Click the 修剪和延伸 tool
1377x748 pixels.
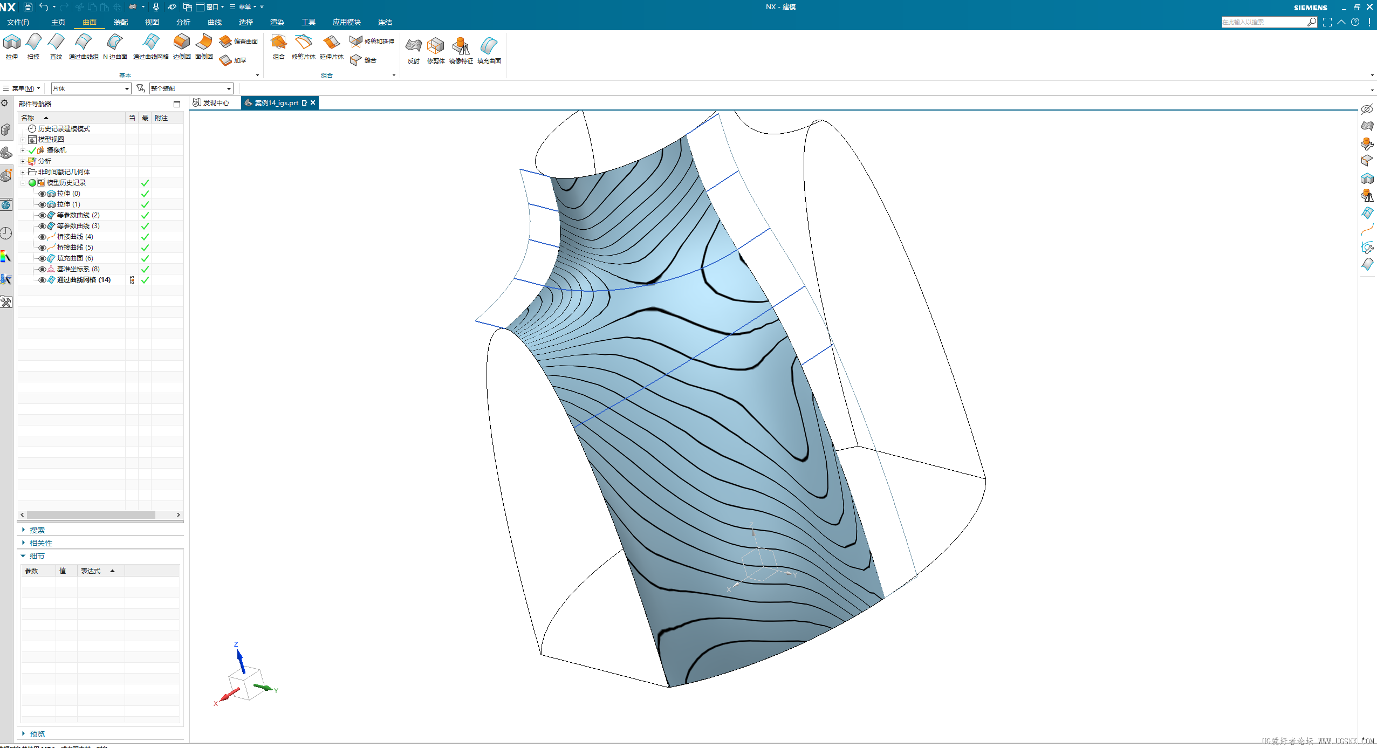(372, 42)
